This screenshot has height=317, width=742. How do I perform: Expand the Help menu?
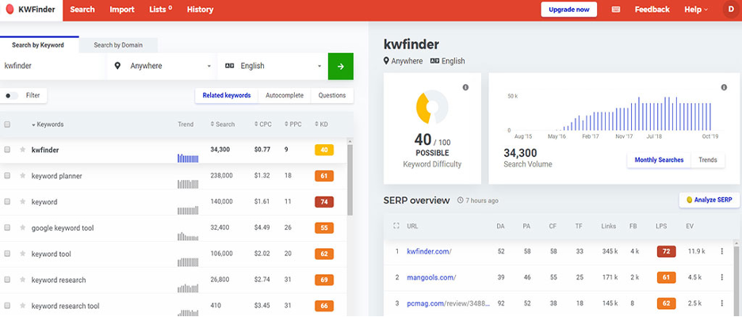point(696,10)
